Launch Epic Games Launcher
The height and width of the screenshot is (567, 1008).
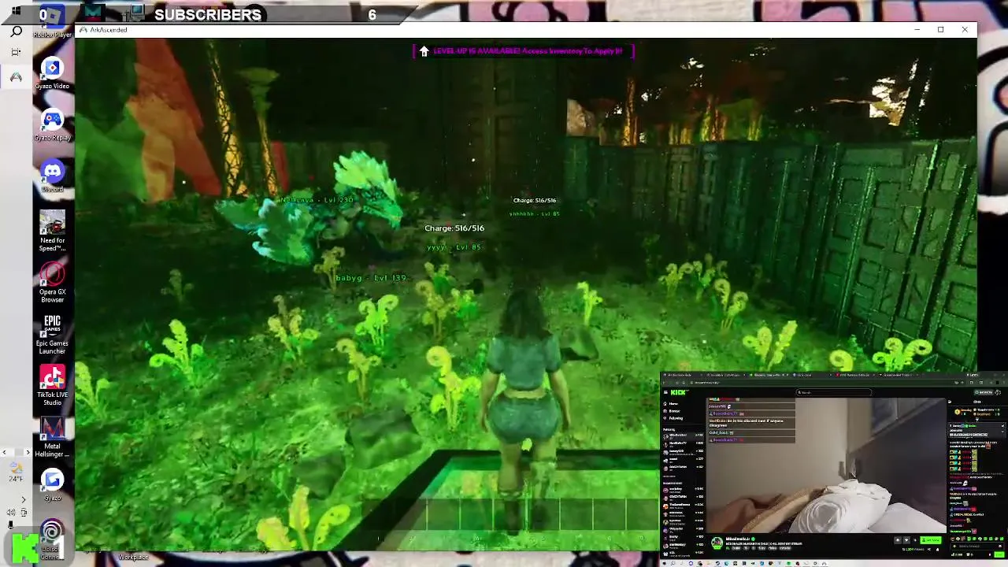tap(52, 334)
